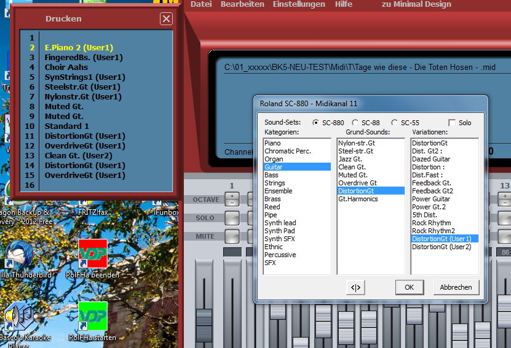Open Mozilla Thunderbird desktop shortcut
511x348 pixels.
[20, 255]
